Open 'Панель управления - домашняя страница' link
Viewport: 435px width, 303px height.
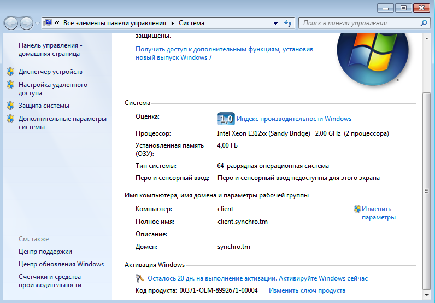coord(50,49)
